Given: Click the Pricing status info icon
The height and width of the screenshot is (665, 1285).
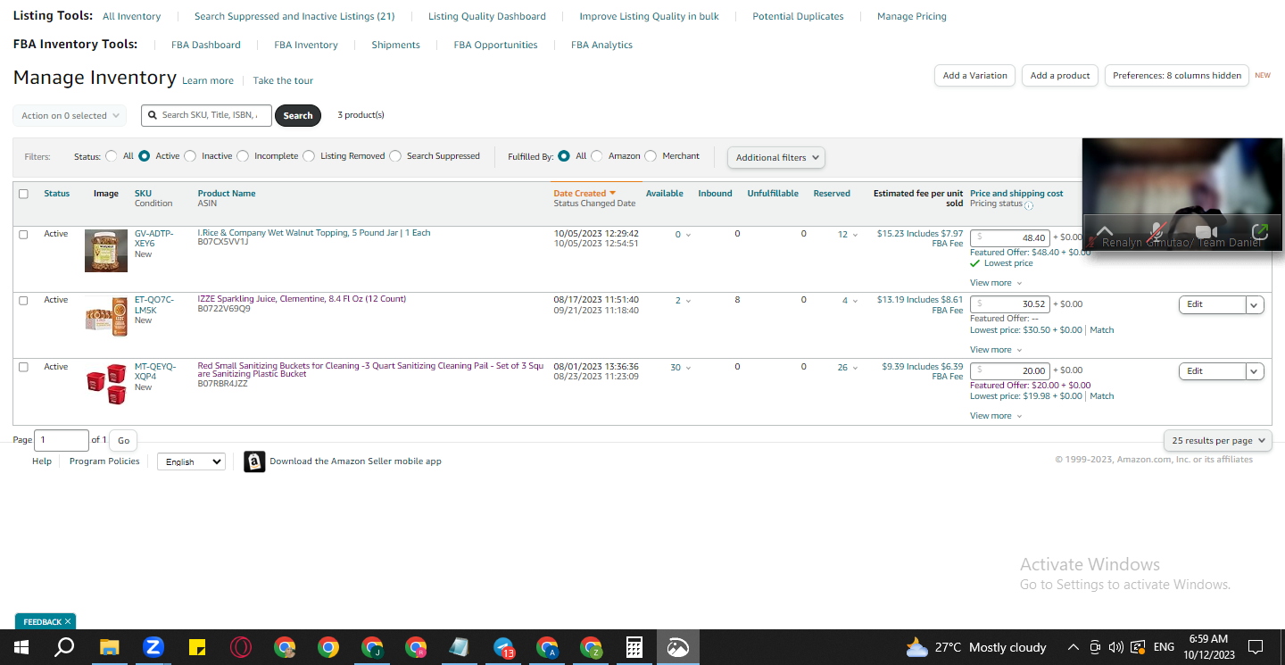Looking at the screenshot, I should [1029, 205].
